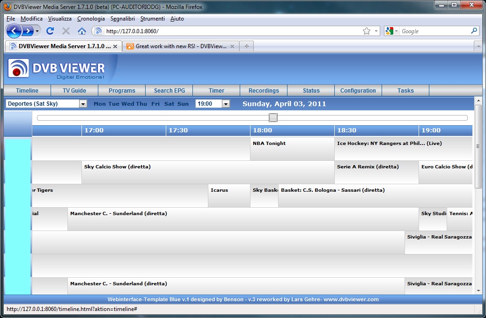Open the Recordings page
Image resolution: width=486 pixels, height=318 pixels.
click(264, 90)
